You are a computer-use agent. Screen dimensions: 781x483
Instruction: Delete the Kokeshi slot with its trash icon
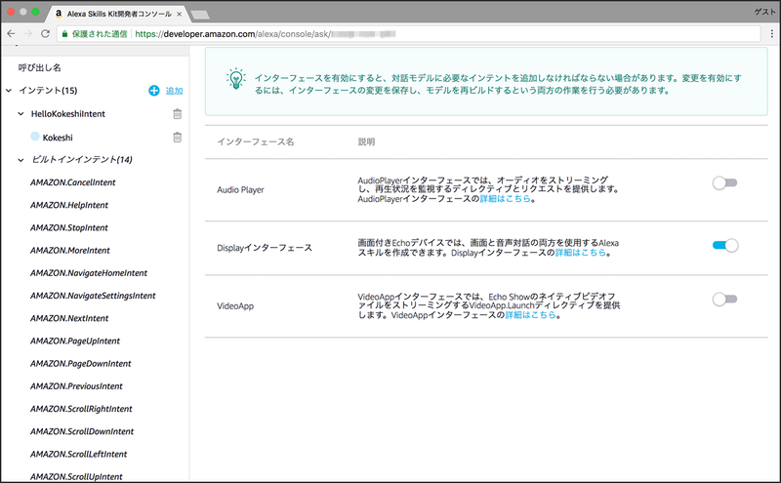point(178,137)
